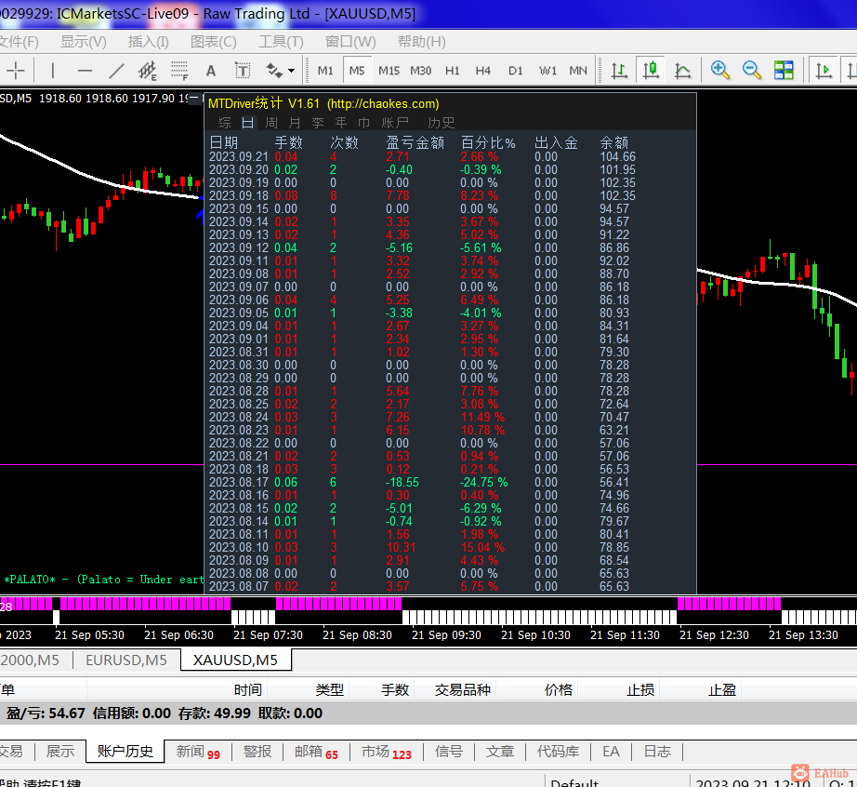
Task: Open the 图表(C) menu
Action: 214,42
